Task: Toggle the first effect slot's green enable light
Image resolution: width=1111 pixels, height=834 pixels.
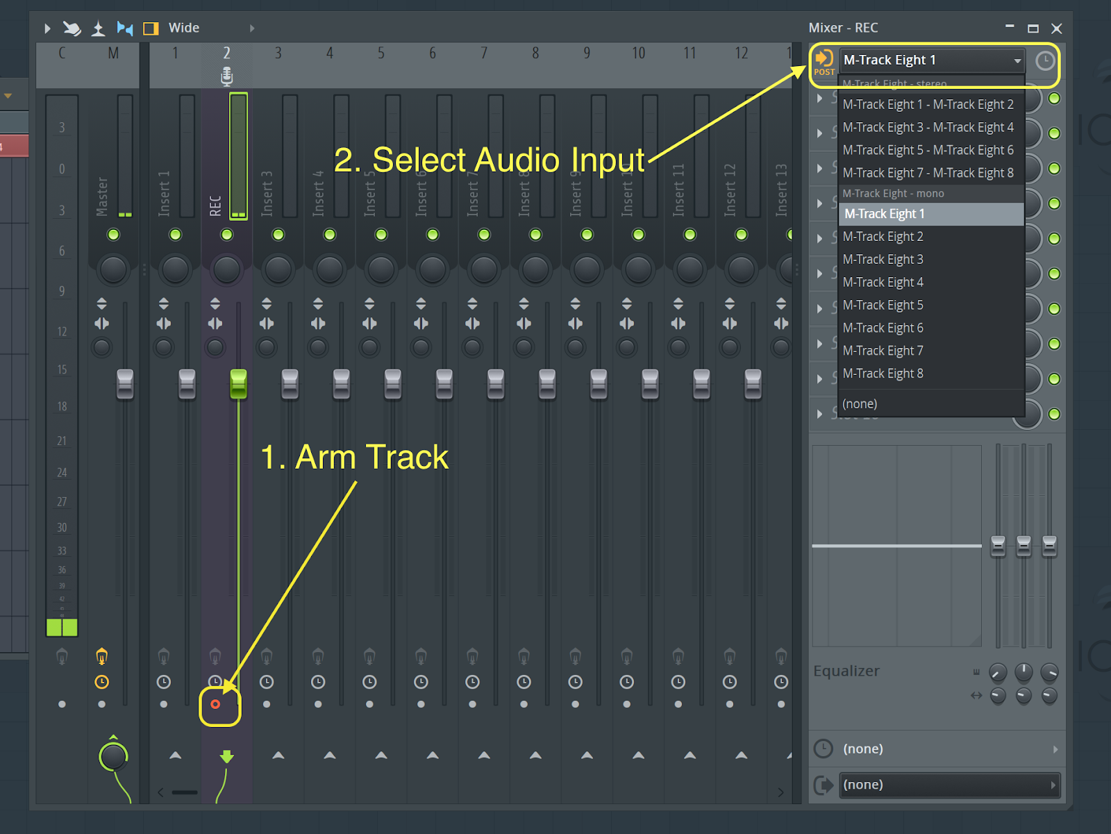Action: click(x=1054, y=99)
